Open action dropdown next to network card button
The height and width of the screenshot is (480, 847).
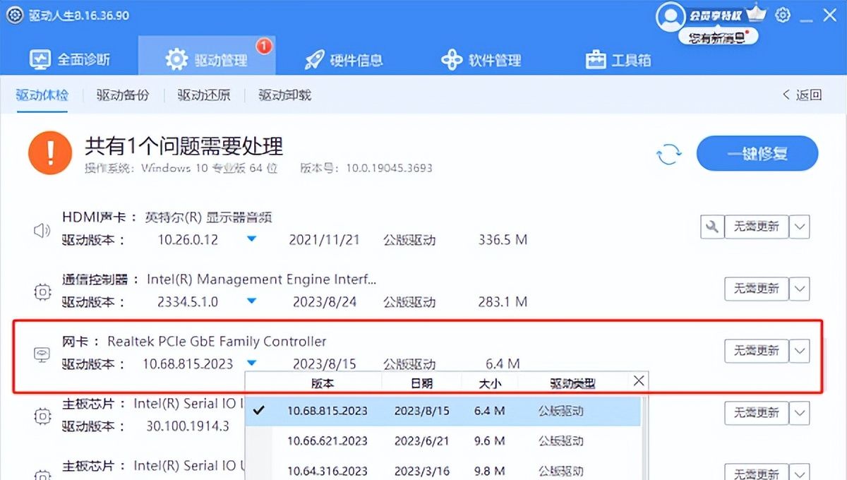pyautogui.click(x=799, y=350)
